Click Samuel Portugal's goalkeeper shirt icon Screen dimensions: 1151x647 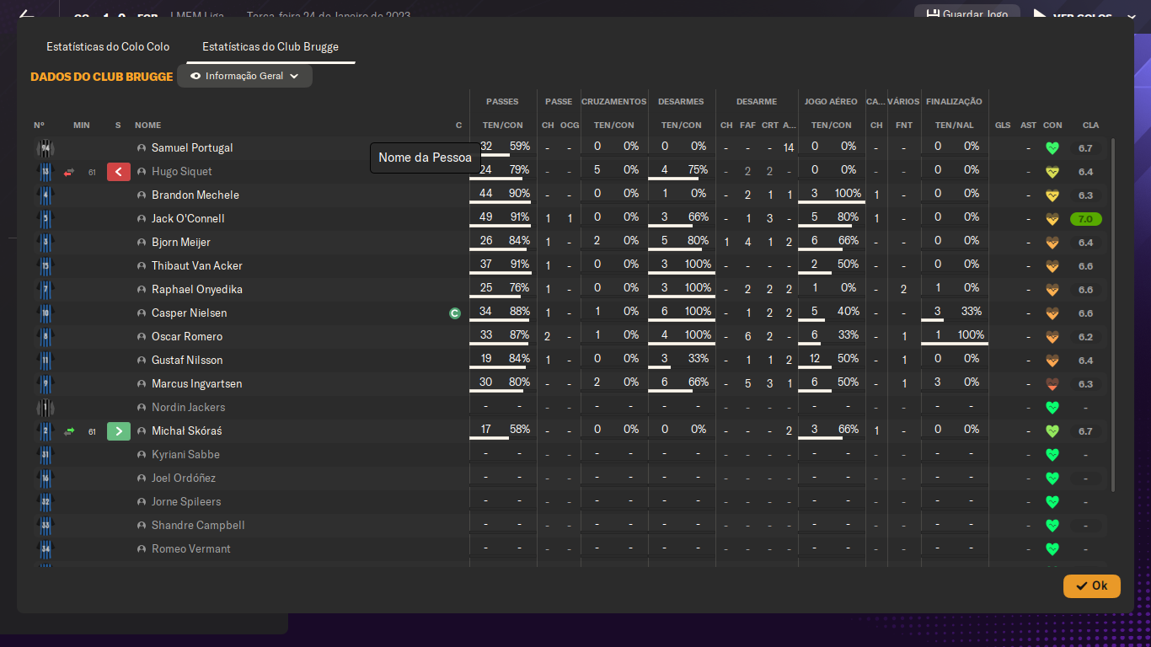click(46, 148)
